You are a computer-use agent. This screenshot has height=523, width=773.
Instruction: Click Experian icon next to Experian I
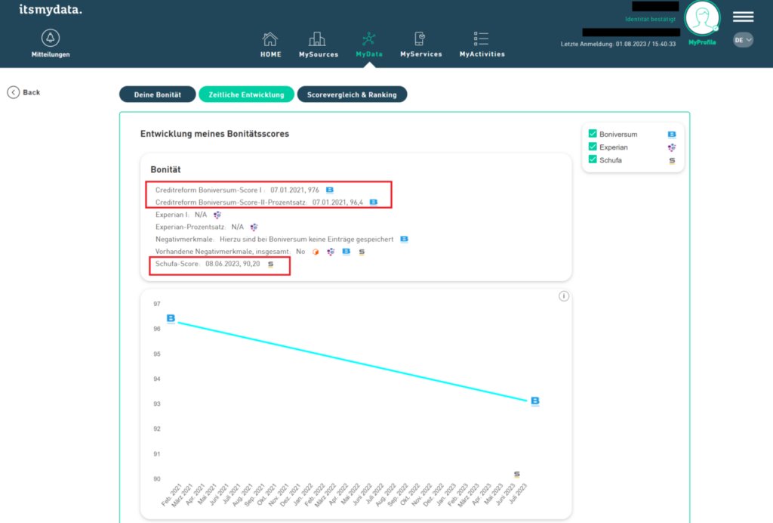pyautogui.click(x=217, y=215)
